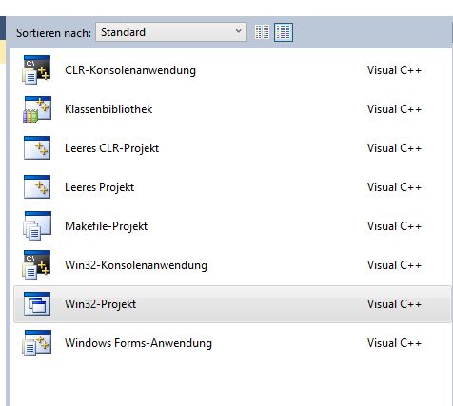Click the Leeres CLR-Projekt icon
Screen dimensions: 453x406
tap(37, 148)
